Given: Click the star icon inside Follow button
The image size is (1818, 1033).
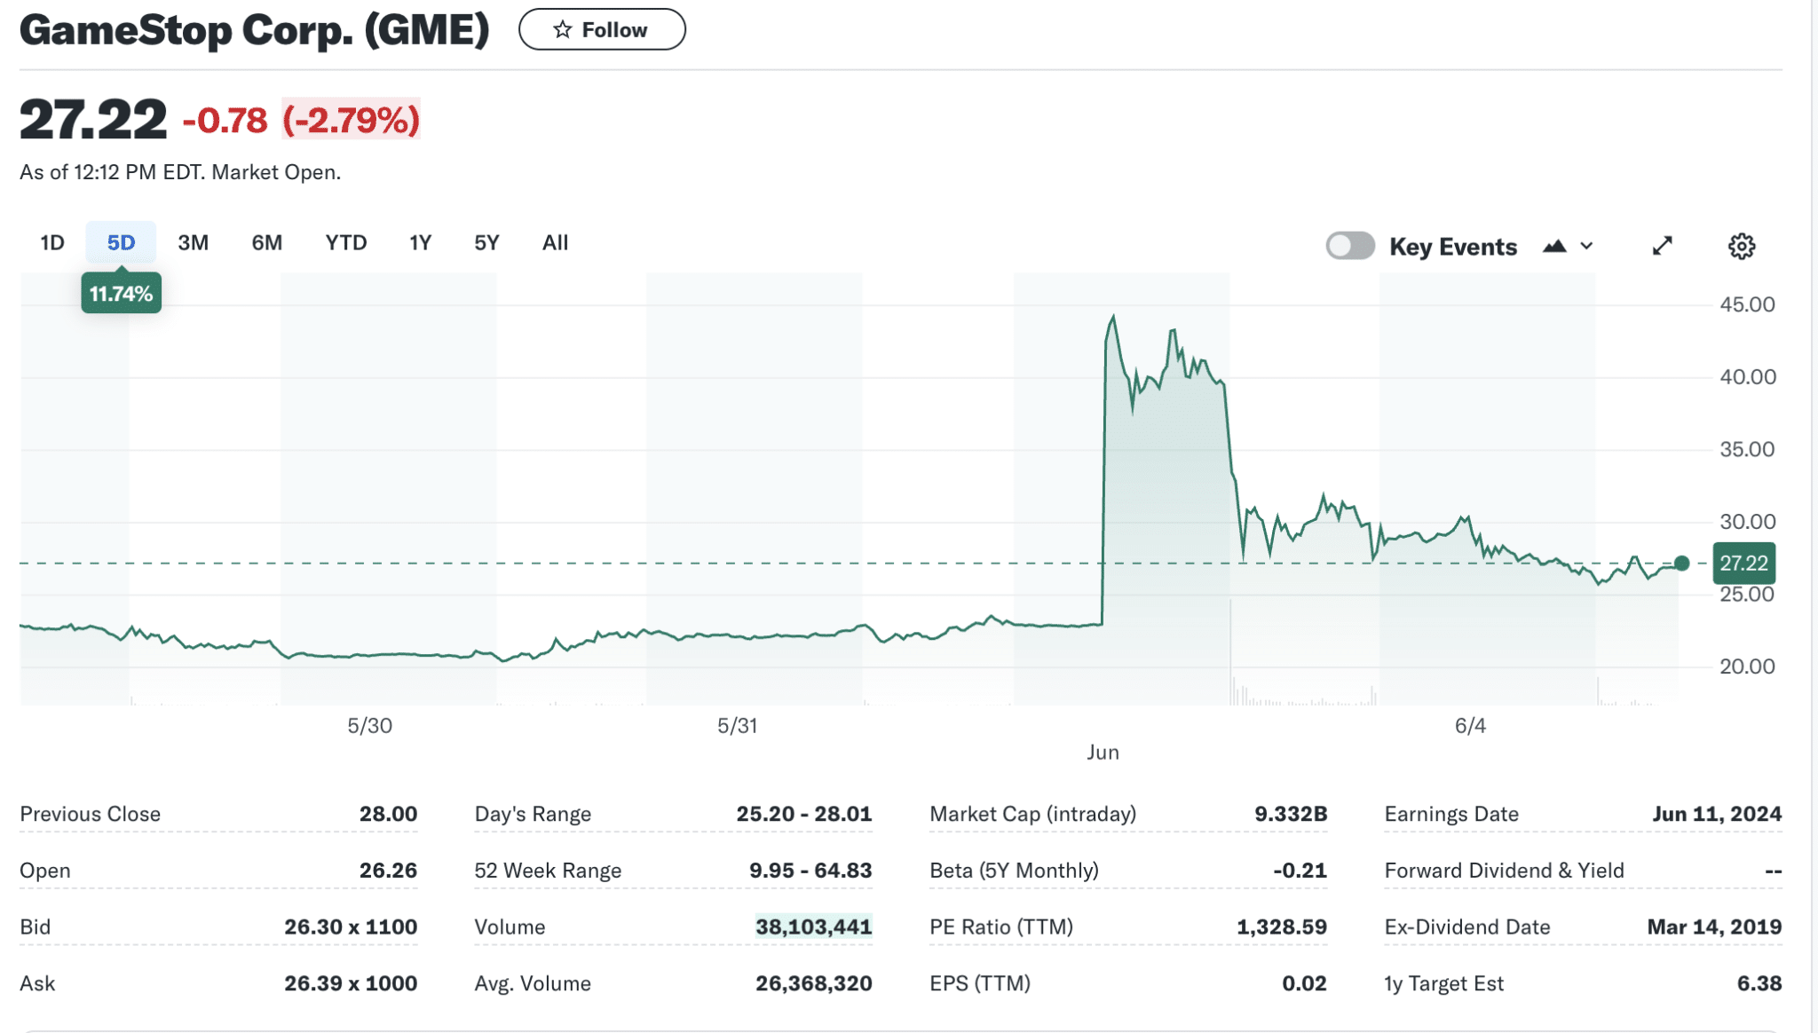Looking at the screenshot, I should click(x=562, y=29).
